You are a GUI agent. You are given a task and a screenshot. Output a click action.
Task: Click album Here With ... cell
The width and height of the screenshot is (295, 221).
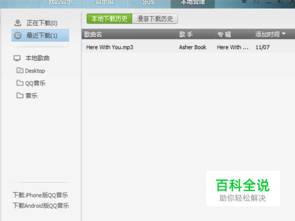(x=232, y=47)
